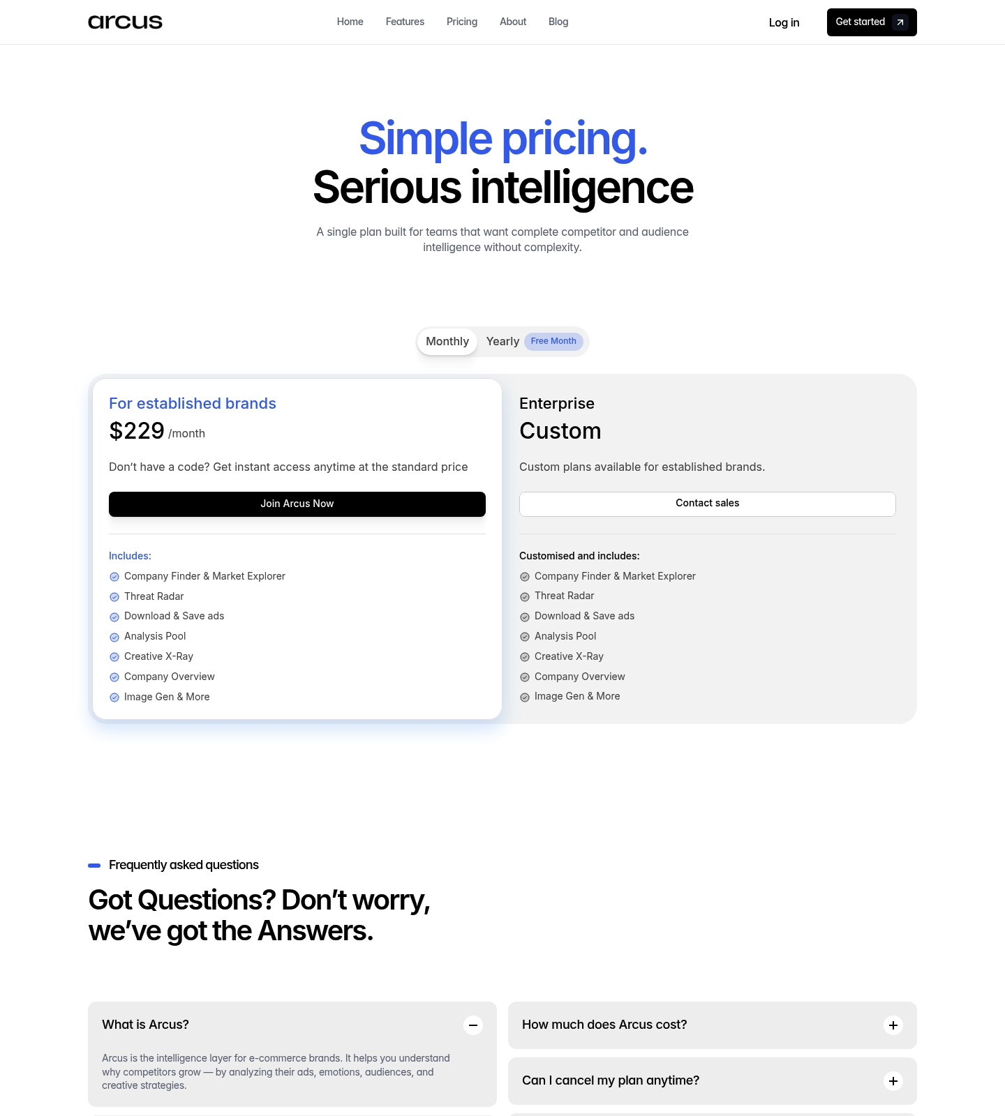
Task: Click Join Arcus Now
Action: pyautogui.click(x=297, y=504)
